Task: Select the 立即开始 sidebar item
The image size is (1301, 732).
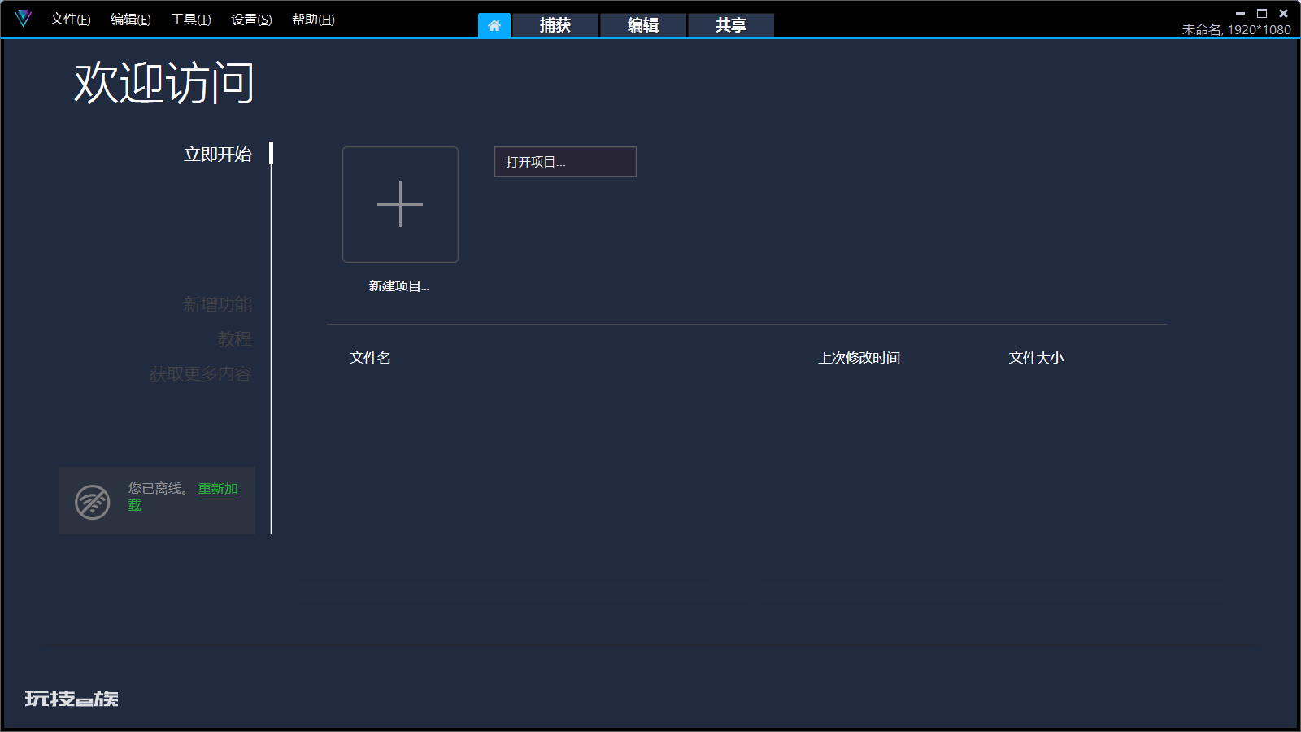Action: [218, 155]
